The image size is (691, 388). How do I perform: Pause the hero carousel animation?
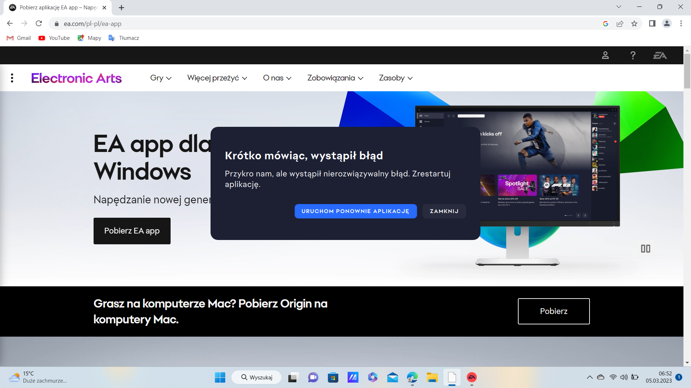point(646,249)
